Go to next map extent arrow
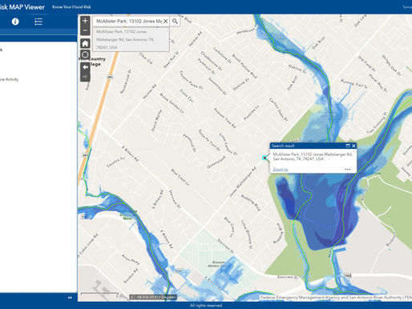 tap(85, 77)
